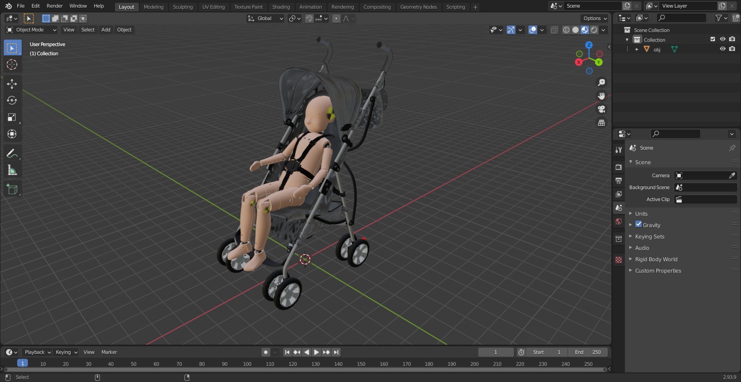Switch to the Sculpting workspace tab
The height and width of the screenshot is (382, 741).
[x=183, y=7]
